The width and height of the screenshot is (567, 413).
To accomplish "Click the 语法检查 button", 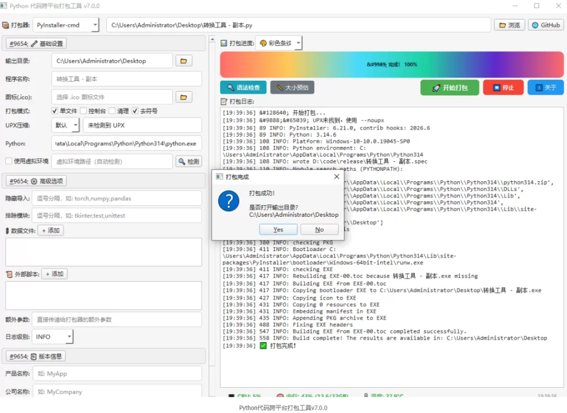I will [243, 87].
